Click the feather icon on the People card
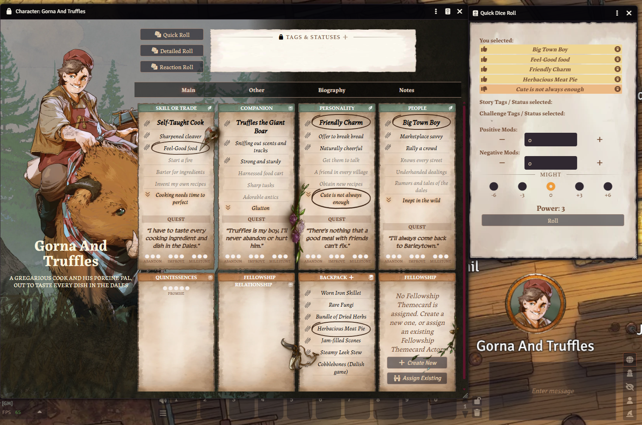The width and height of the screenshot is (642, 425). pyautogui.click(x=451, y=108)
